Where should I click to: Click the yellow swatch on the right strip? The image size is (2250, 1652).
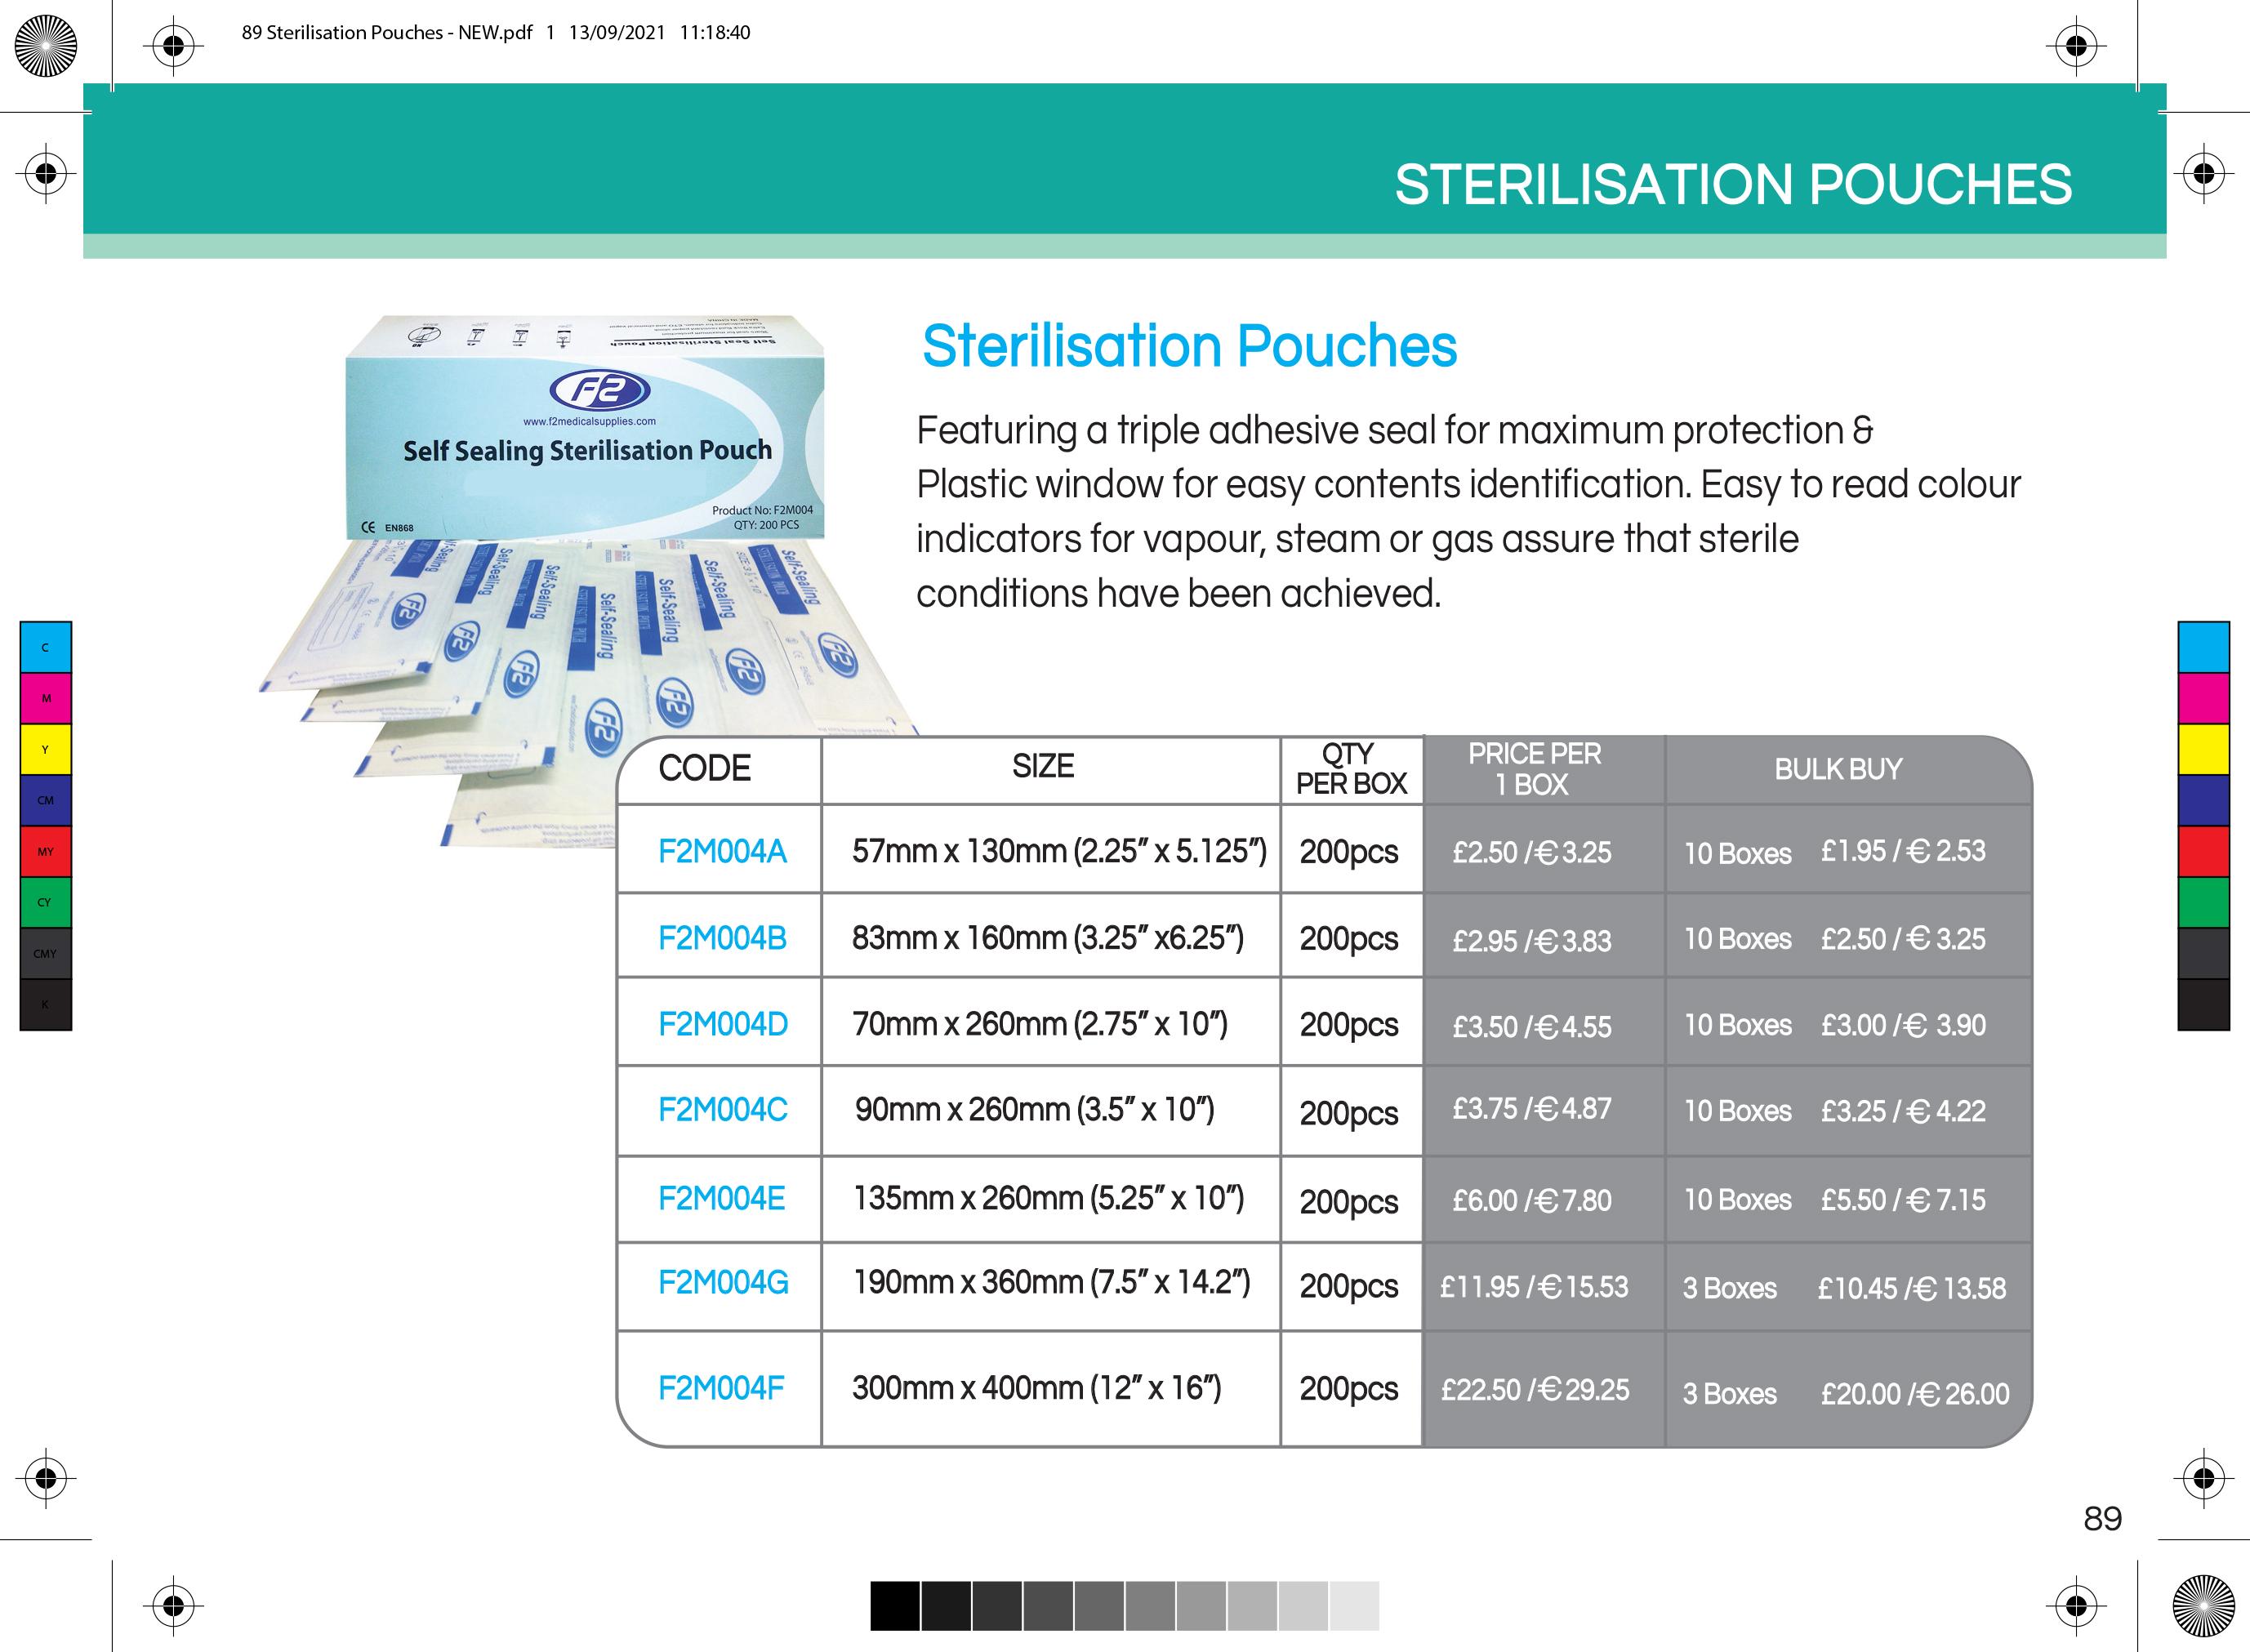pyautogui.click(x=2204, y=749)
